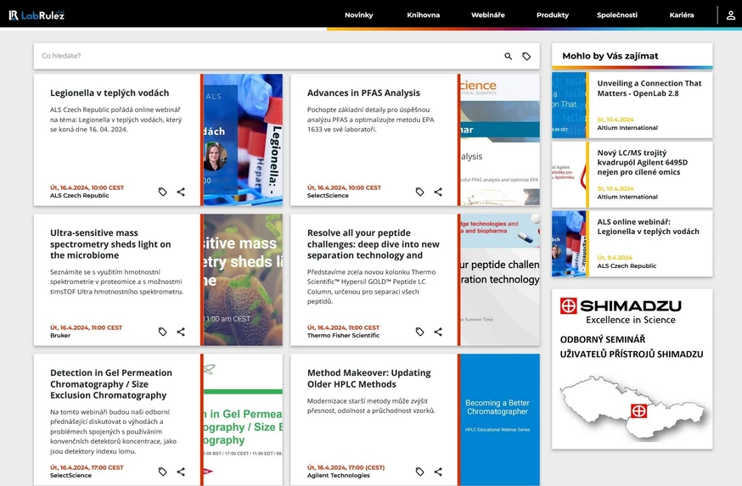Tag the Resolve all your peptide challenges card
742x486 pixels.
419,332
